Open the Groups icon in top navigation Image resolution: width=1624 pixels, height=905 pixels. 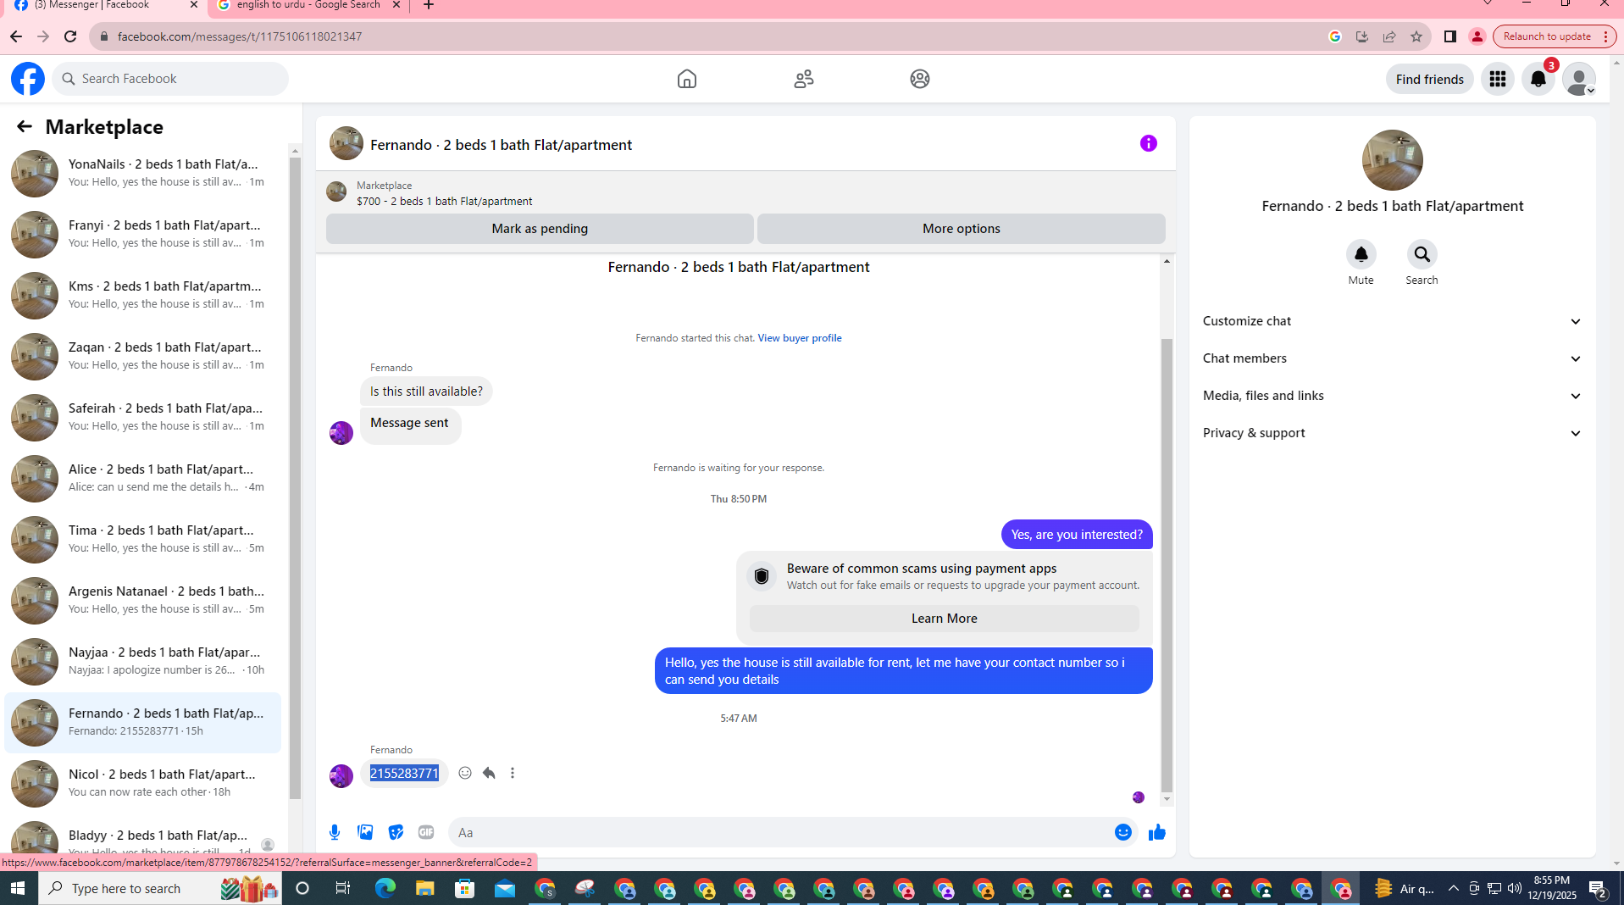tap(919, 79)
